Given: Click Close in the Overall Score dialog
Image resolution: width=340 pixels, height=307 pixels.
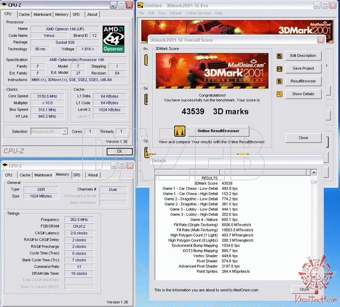Looking at the screenshot, I should pos(303,138).
